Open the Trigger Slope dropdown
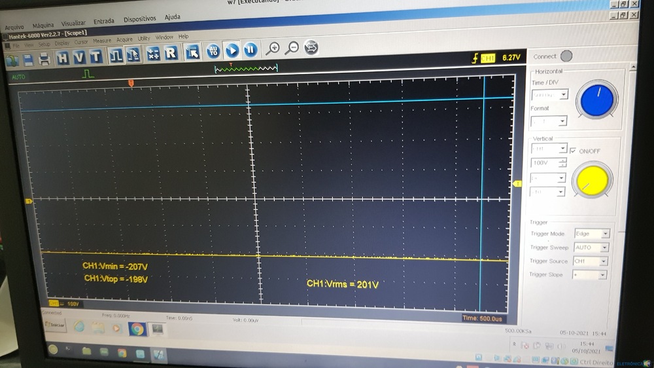 pos(589,275)
